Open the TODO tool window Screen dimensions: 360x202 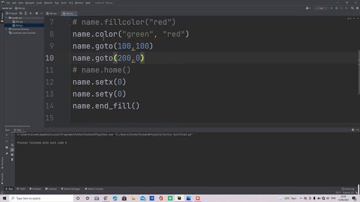click(21, 189)
